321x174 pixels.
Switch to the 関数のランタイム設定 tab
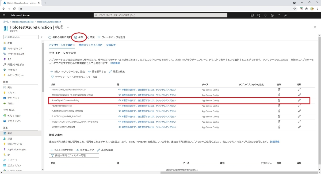click(x=90, y=45)
